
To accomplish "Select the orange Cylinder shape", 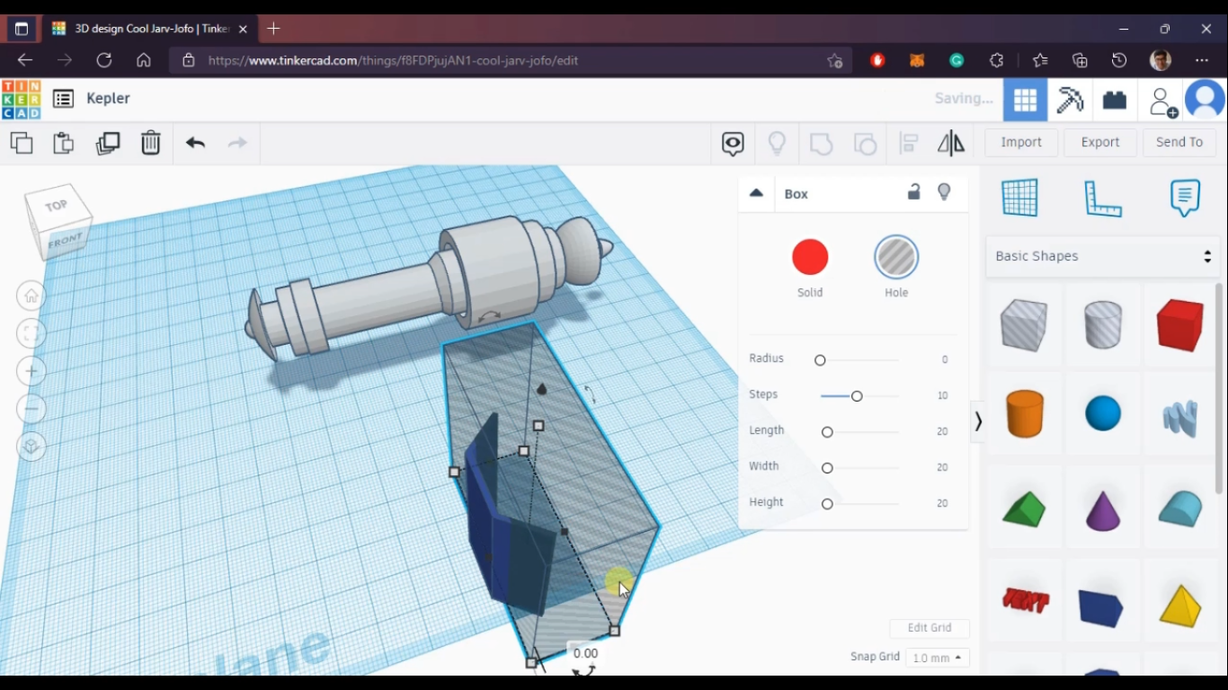I will pyautogui.click(x=1024, y=414).
